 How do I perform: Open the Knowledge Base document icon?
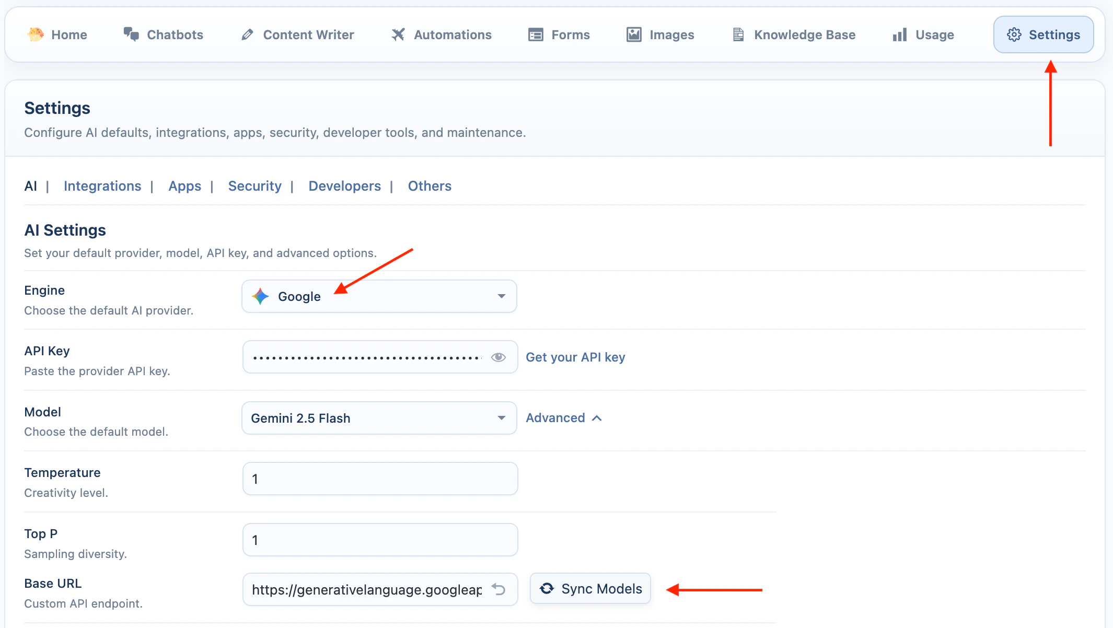[738, 34]
